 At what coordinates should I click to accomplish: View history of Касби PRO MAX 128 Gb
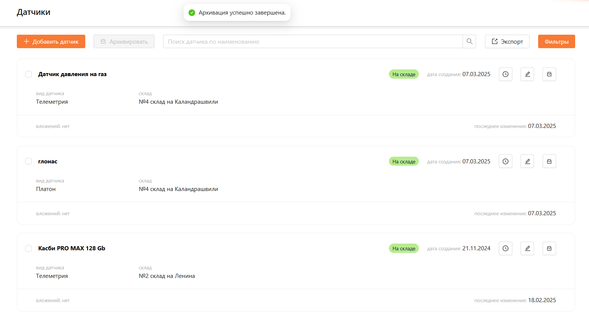point(505,248)
